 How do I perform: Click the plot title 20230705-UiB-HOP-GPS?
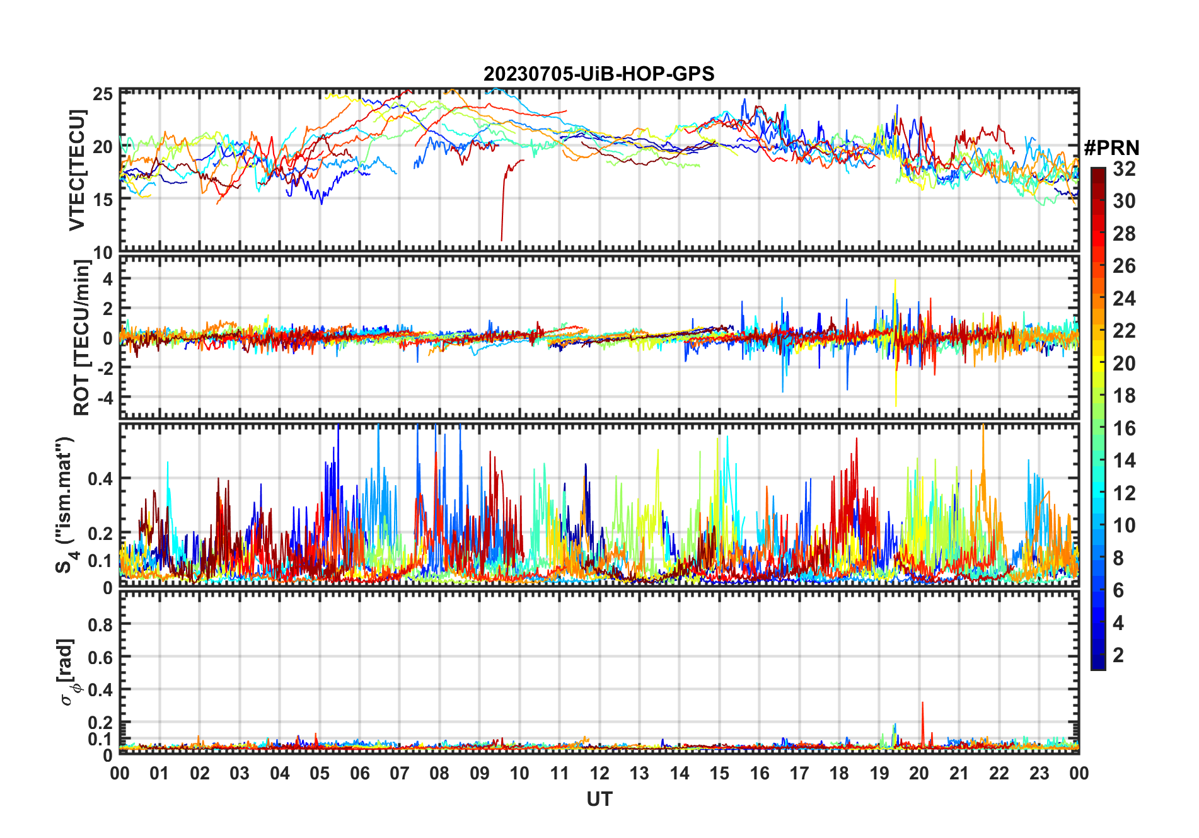click(599, 74)
